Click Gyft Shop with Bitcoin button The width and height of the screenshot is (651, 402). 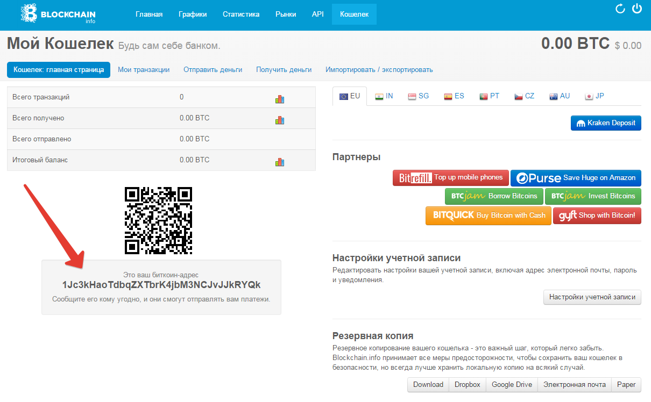(x=597, y=216)
